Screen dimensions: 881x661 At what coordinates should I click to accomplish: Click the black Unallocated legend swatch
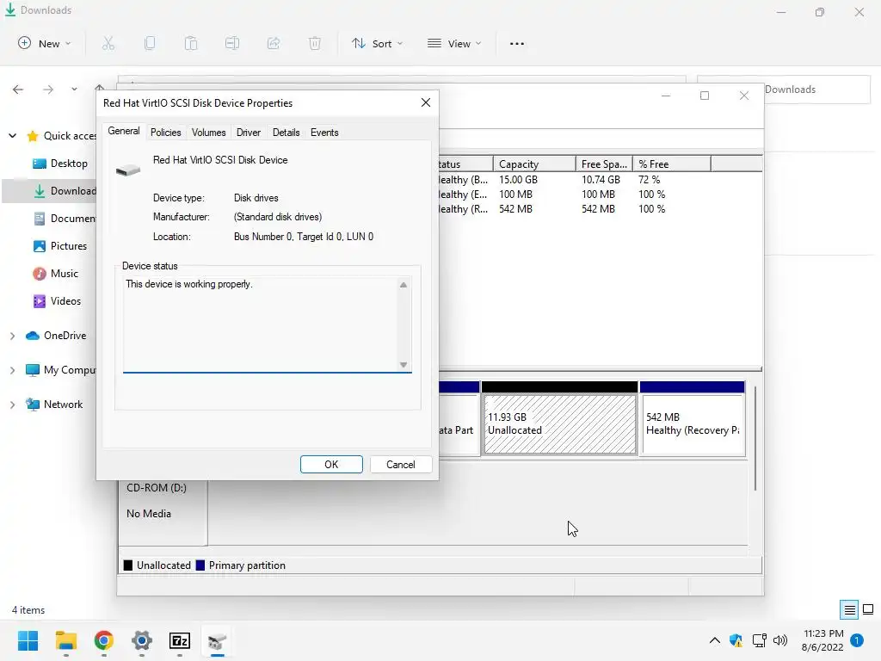(x=128, y=565)
